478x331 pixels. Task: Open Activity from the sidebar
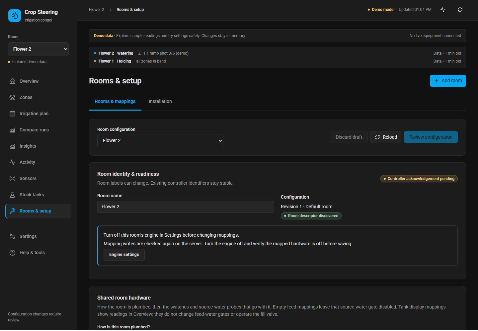(39, 162)
